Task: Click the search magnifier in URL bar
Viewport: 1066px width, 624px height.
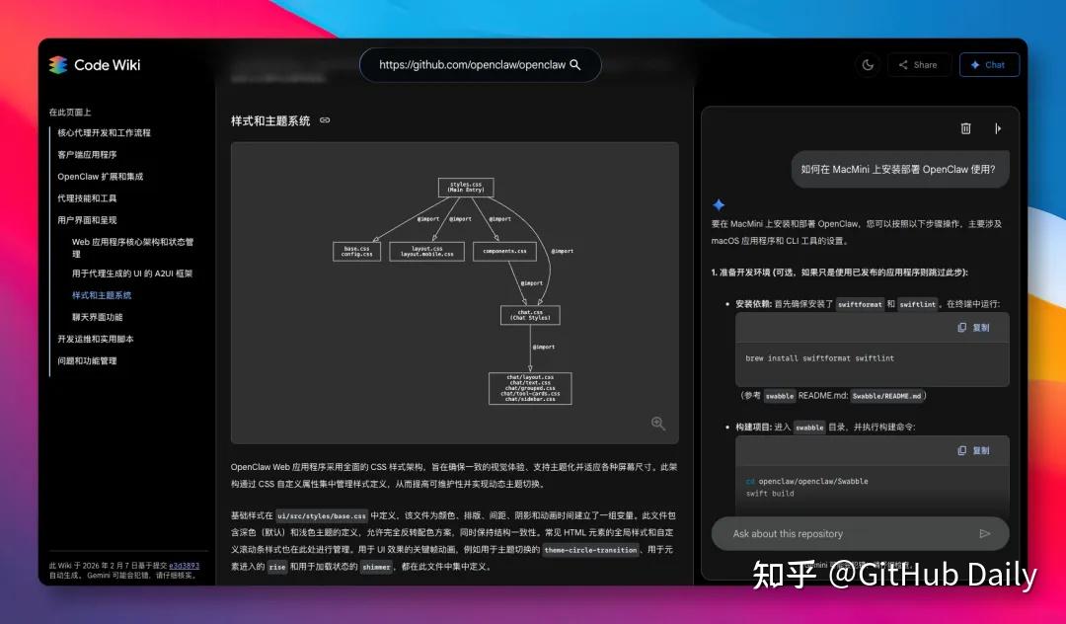Action: coord(575,65)
